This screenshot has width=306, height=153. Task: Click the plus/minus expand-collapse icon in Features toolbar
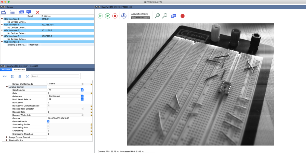click(x=27, y=76)
